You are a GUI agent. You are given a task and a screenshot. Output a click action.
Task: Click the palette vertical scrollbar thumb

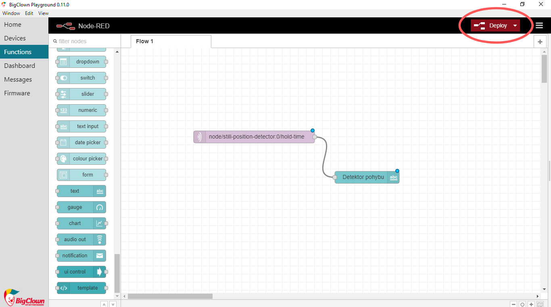click(117, 273)
